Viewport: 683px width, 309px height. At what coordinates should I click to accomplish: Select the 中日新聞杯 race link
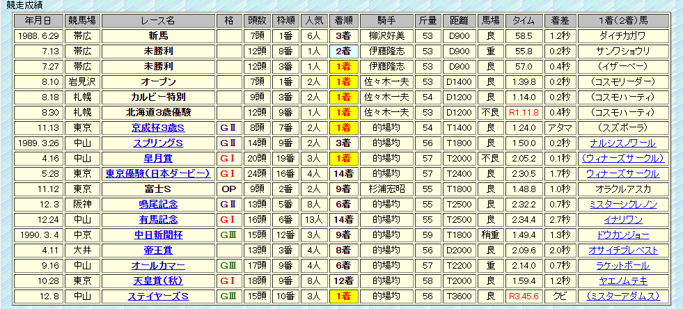[157, 235]
